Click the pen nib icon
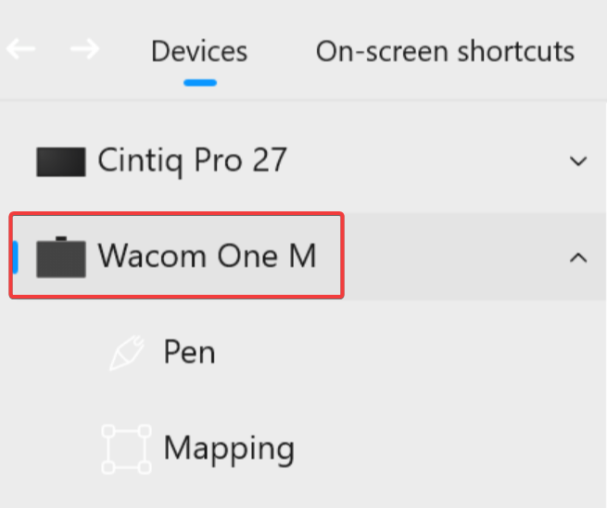Screen dimensions: 607x508 coord(124,353)
